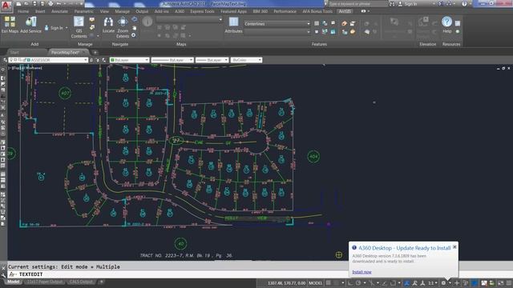The image size is (513, 288).
Task: Click the Add Service icon
Action: [30, 22]
